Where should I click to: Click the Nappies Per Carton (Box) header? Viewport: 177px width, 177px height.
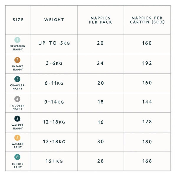point(147,20)
